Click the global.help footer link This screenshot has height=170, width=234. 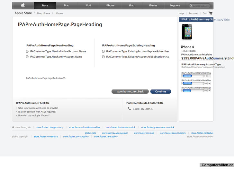(90, 133)
